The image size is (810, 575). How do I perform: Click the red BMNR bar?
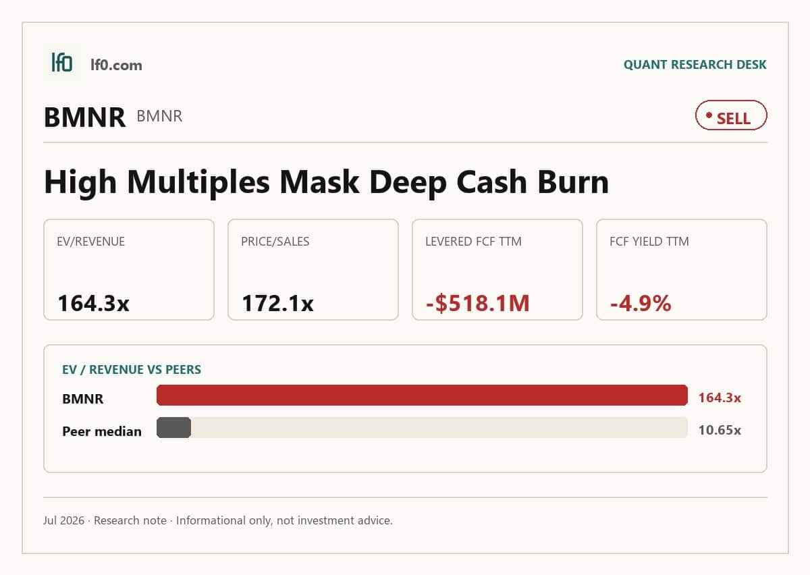pyautogui.click(x=422, y=395)
